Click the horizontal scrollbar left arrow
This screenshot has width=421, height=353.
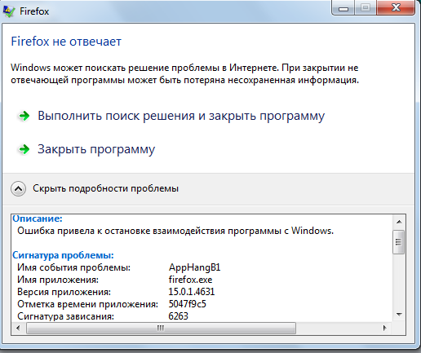[18, 328]
